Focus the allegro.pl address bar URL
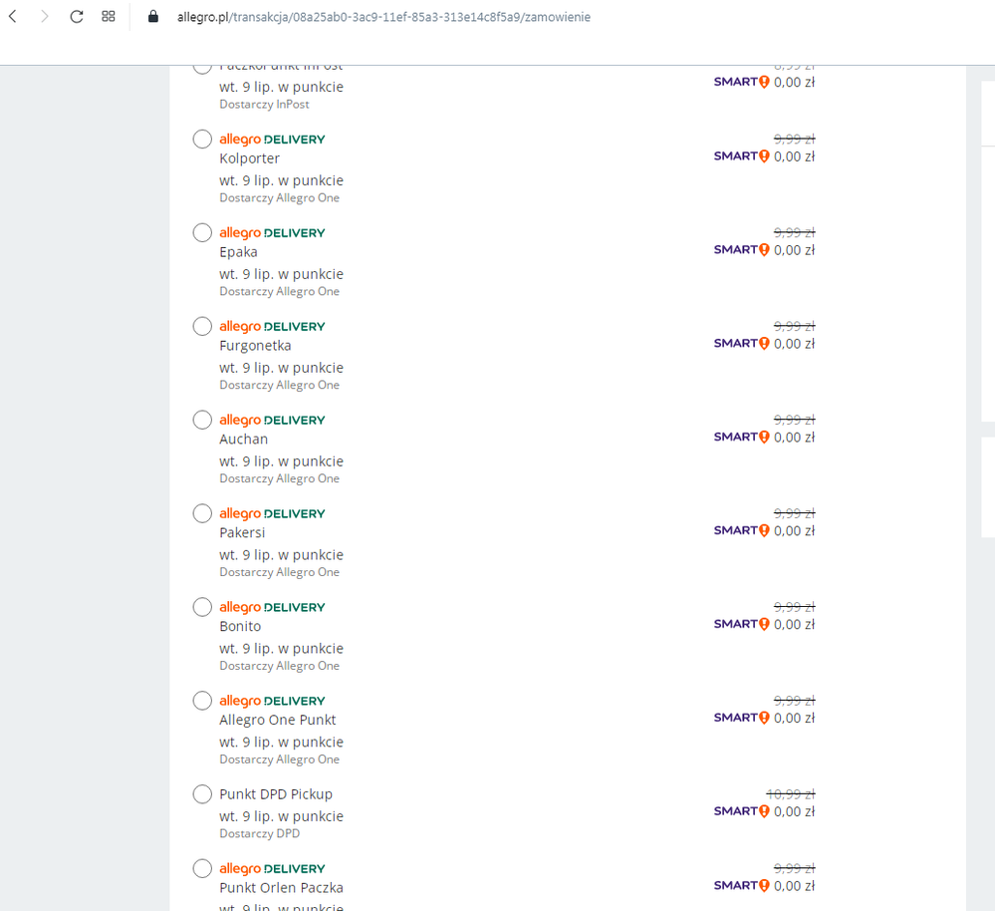The image size is (995, 911). (383, 17)
